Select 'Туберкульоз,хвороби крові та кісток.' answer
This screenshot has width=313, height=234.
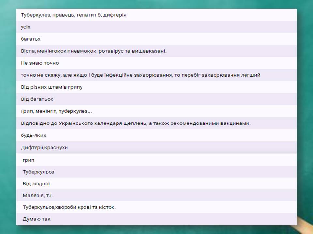(156, 207)
